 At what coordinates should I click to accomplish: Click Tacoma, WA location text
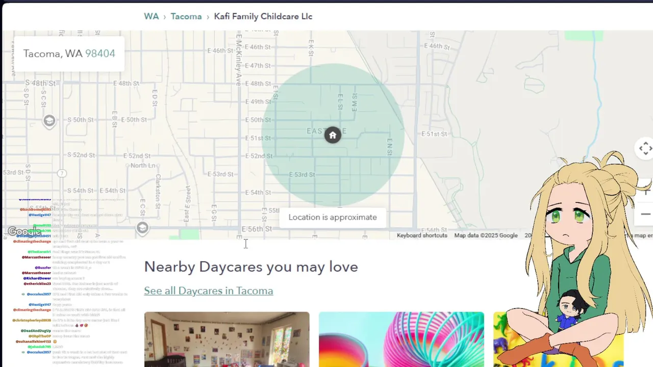coord(53,54)
